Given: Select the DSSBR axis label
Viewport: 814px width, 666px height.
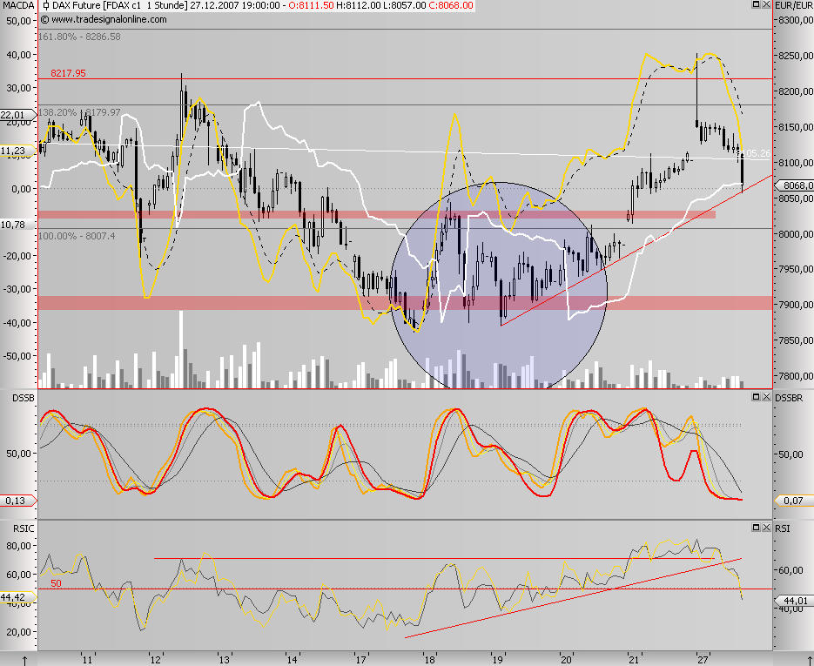Looking at the screenshot, I should pyautogui.click(x=789, y=398).
